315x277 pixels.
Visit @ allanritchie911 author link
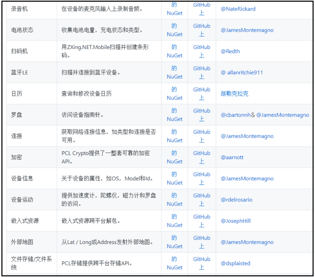242,73
